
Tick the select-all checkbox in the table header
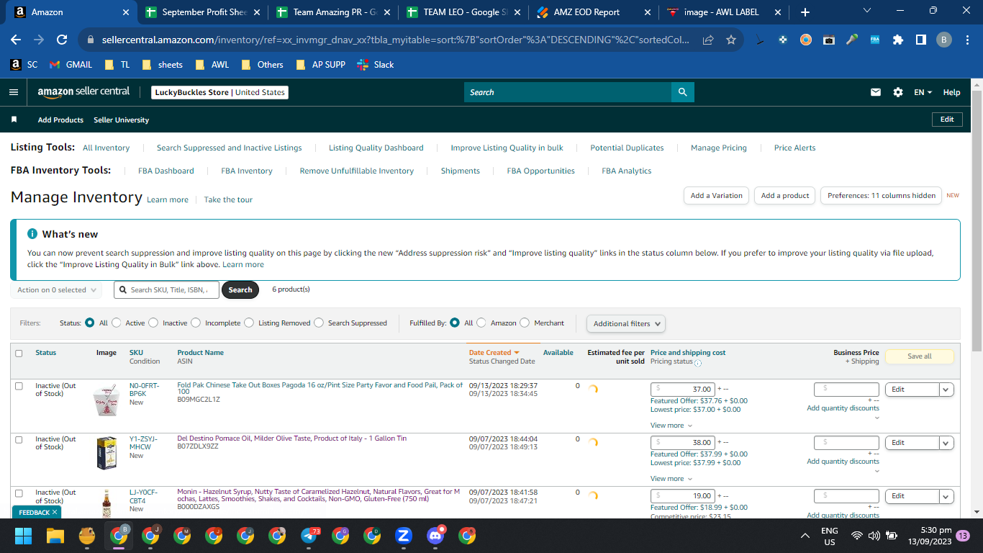[19, 354]
